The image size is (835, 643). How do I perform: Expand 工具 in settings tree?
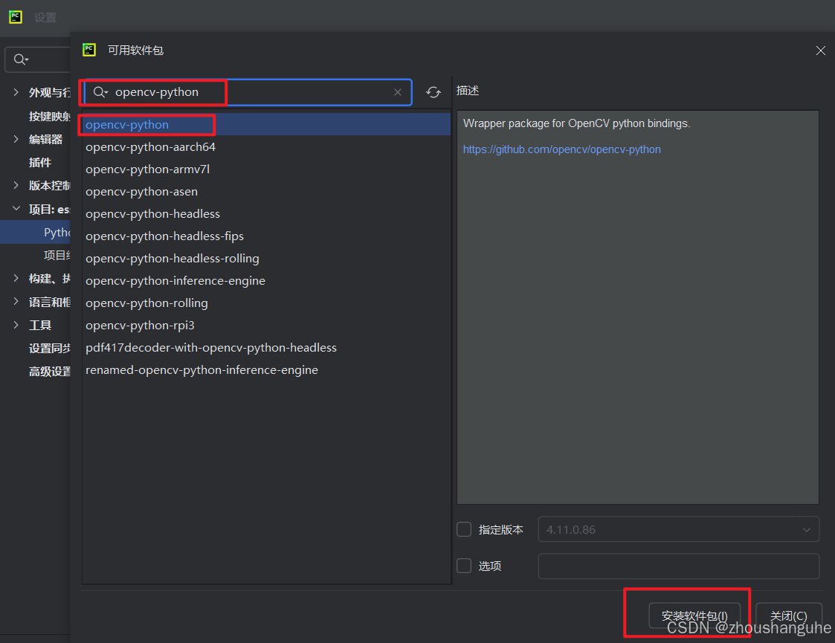click(16, 325)
